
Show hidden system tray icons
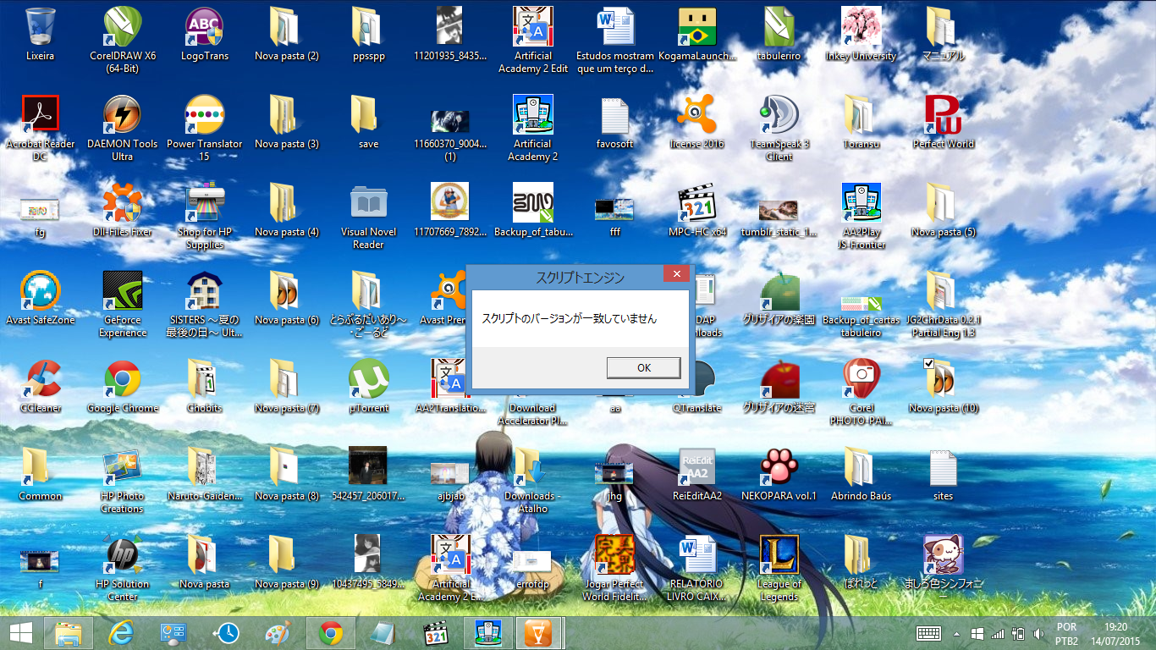[x=957, y=633]
